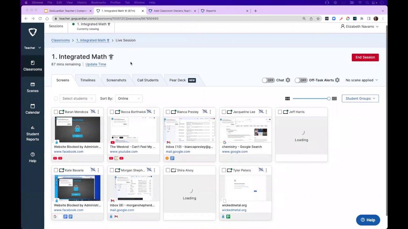
Task: Open the Chrome Bookmarks menu
Action: (98, 3)
